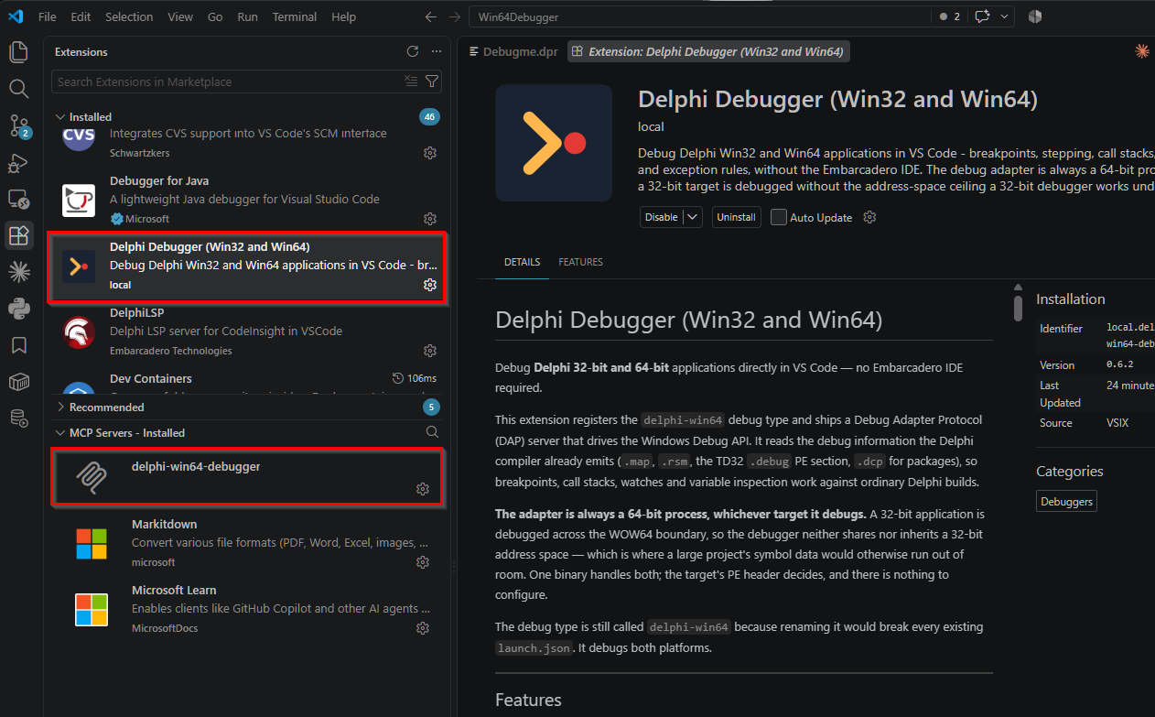
Task: Click Microsoft publisher under Debugger for Java
Action: (147, 219)
